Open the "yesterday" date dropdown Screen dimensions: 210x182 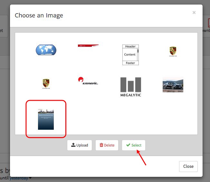pyautogui.click(x=19, y=178)
